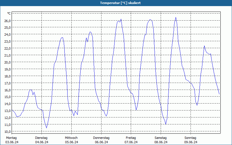
Task: Click the 15,0 y-axis value
Action: pyautogui.click(x=8, y=97)
